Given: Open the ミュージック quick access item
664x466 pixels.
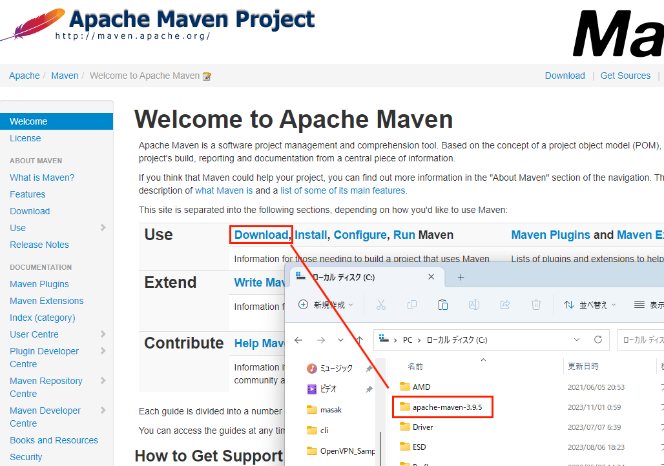Looking at the screenshot, I should point(336,369).
